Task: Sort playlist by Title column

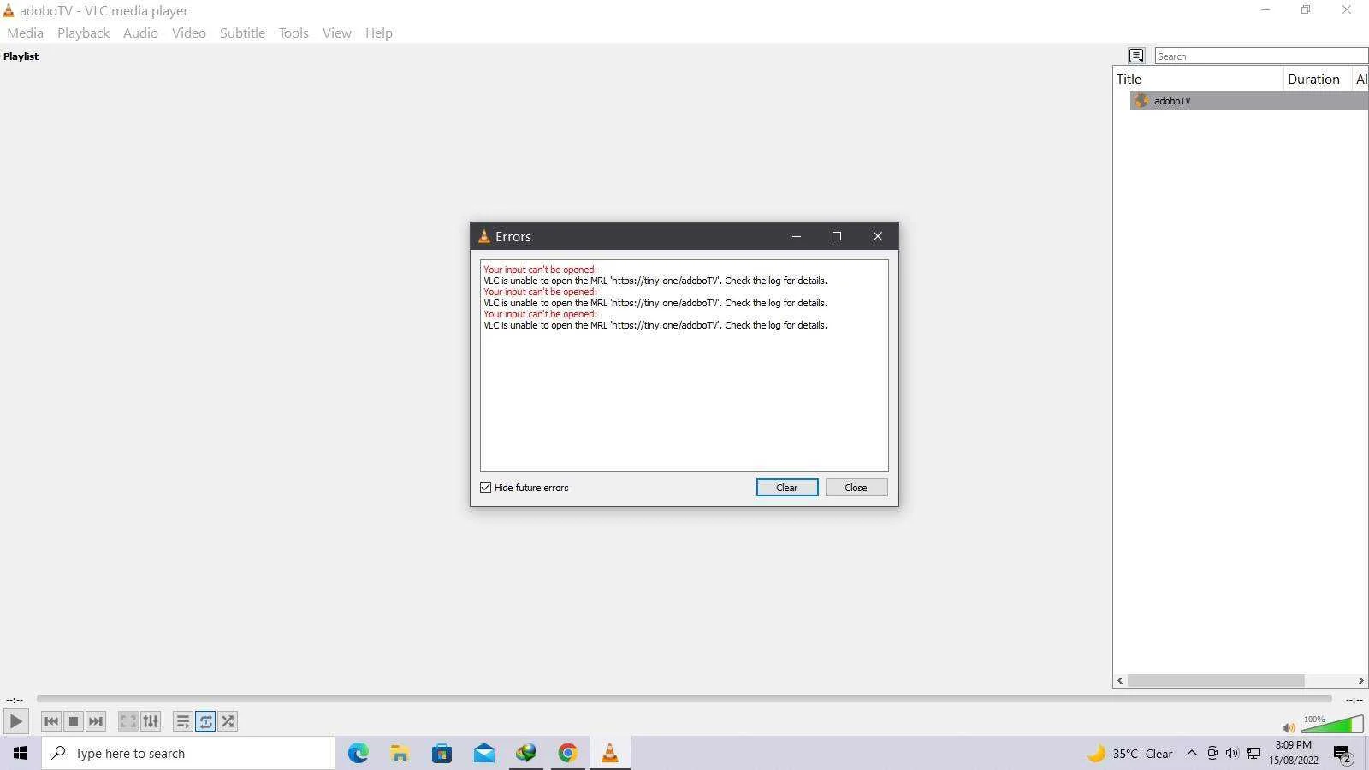Action: (1199, 79)
